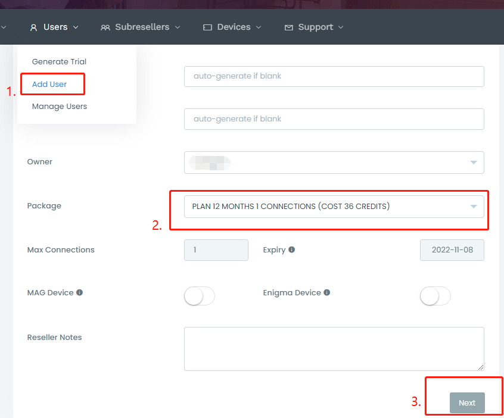Click the Reseller Notes text area
The image size is (504, 418).
pyautogui.click(x=334, y=349)
